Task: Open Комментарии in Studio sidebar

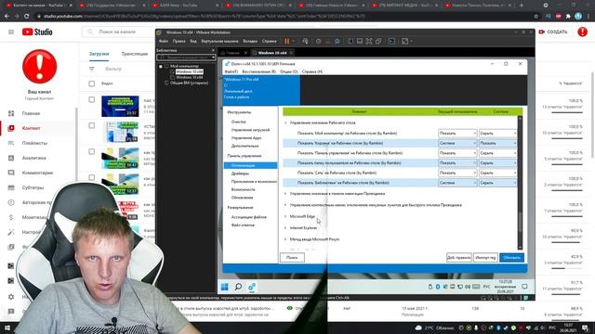Action: click(37, 173)
